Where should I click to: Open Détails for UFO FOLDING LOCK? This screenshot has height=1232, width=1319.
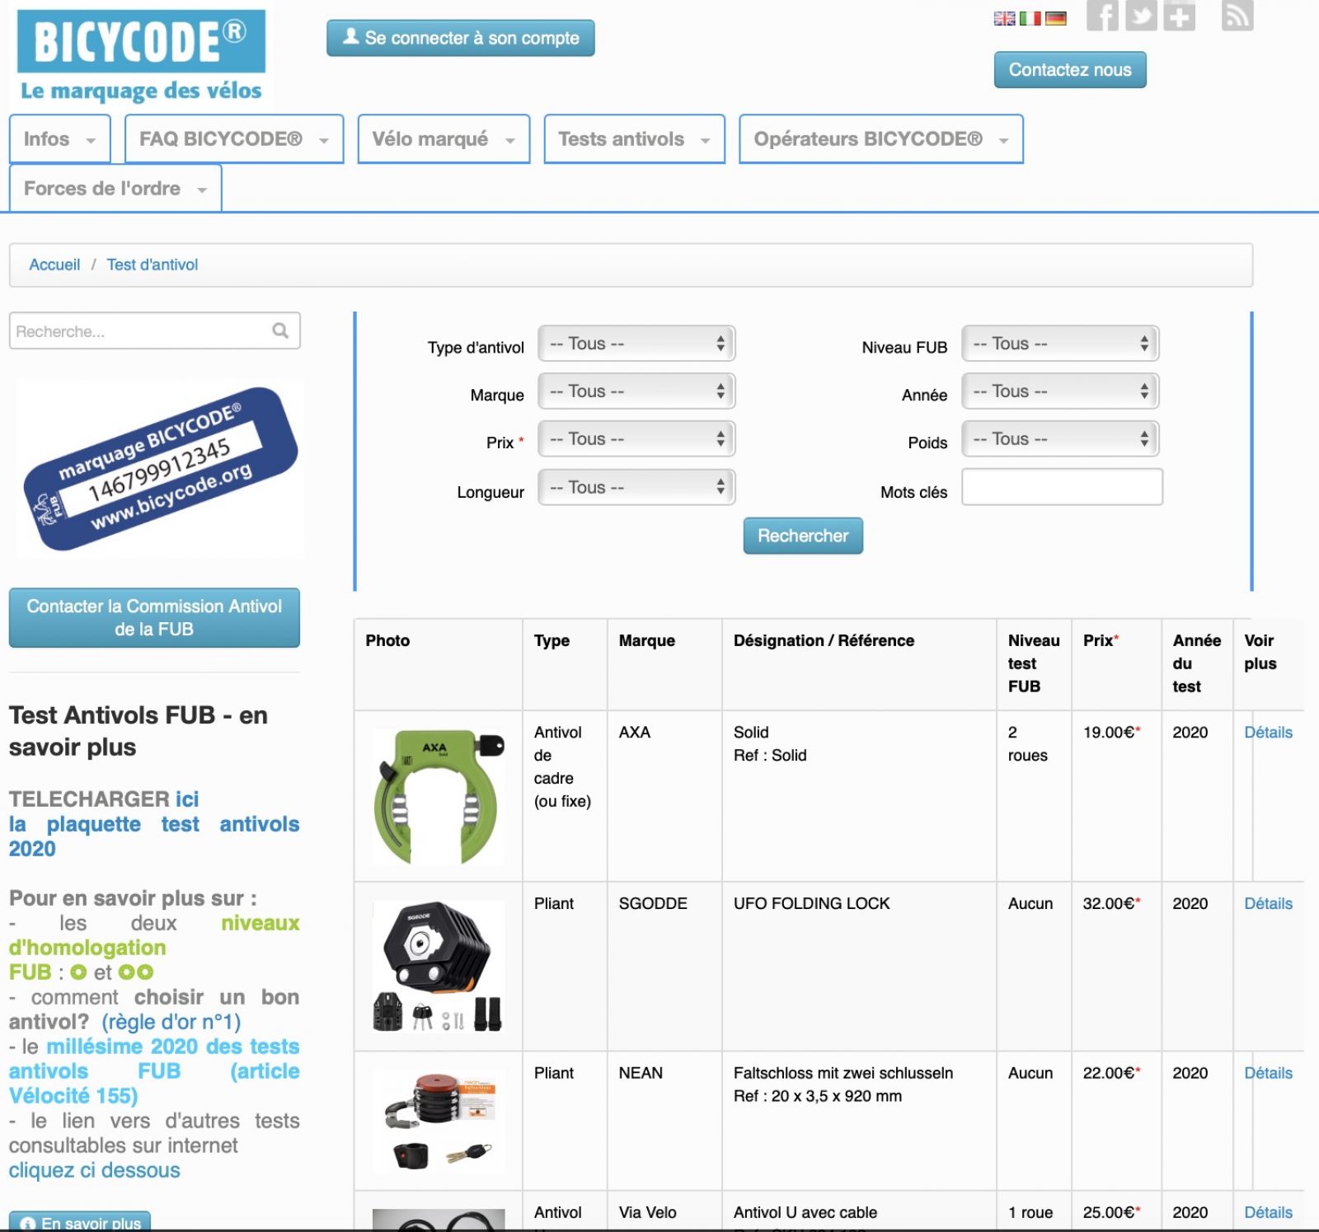pos(1268,903)
